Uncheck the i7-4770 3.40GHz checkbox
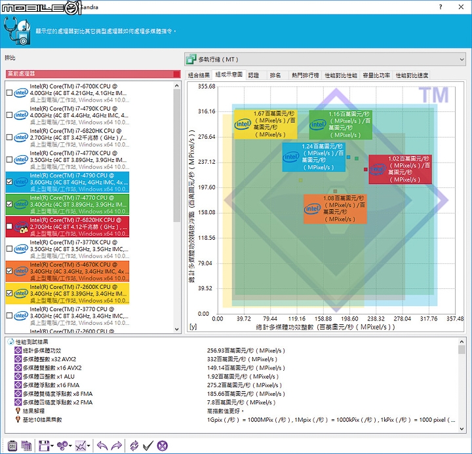This screenshot has height=454, width=472. [x=9, y=204]
